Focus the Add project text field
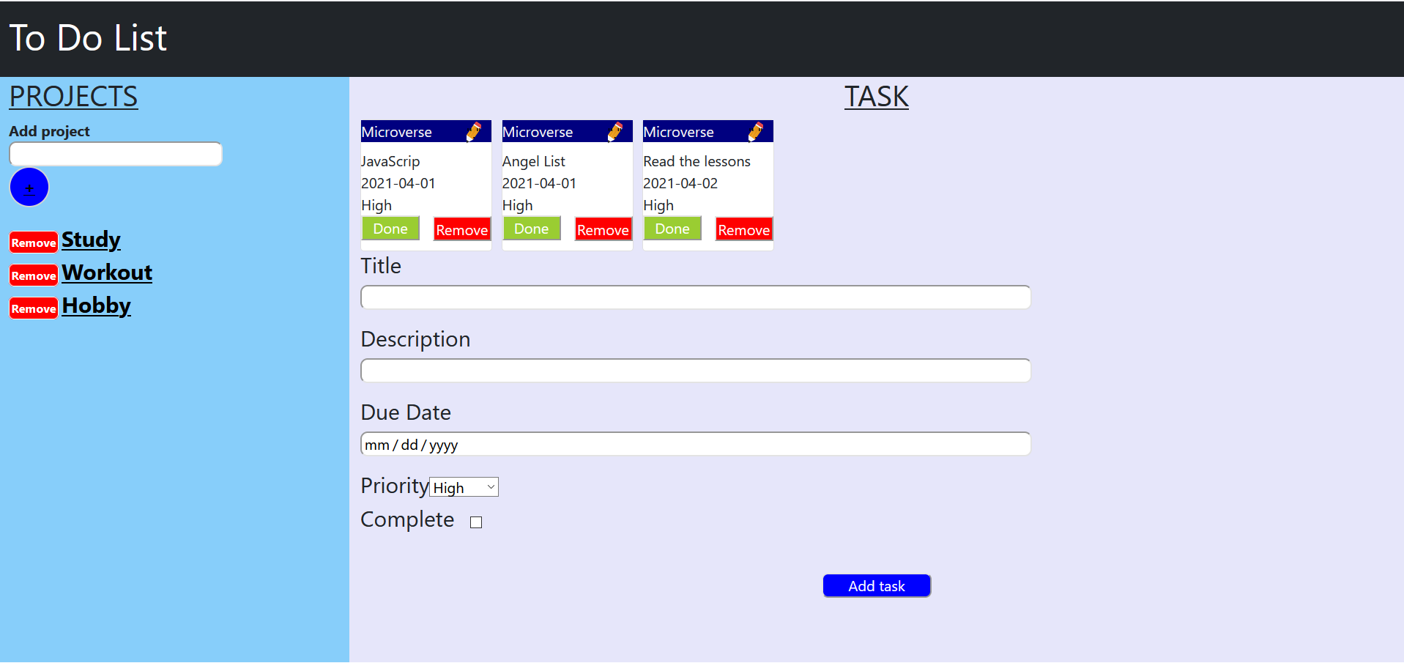 click(x=116, y=155)
